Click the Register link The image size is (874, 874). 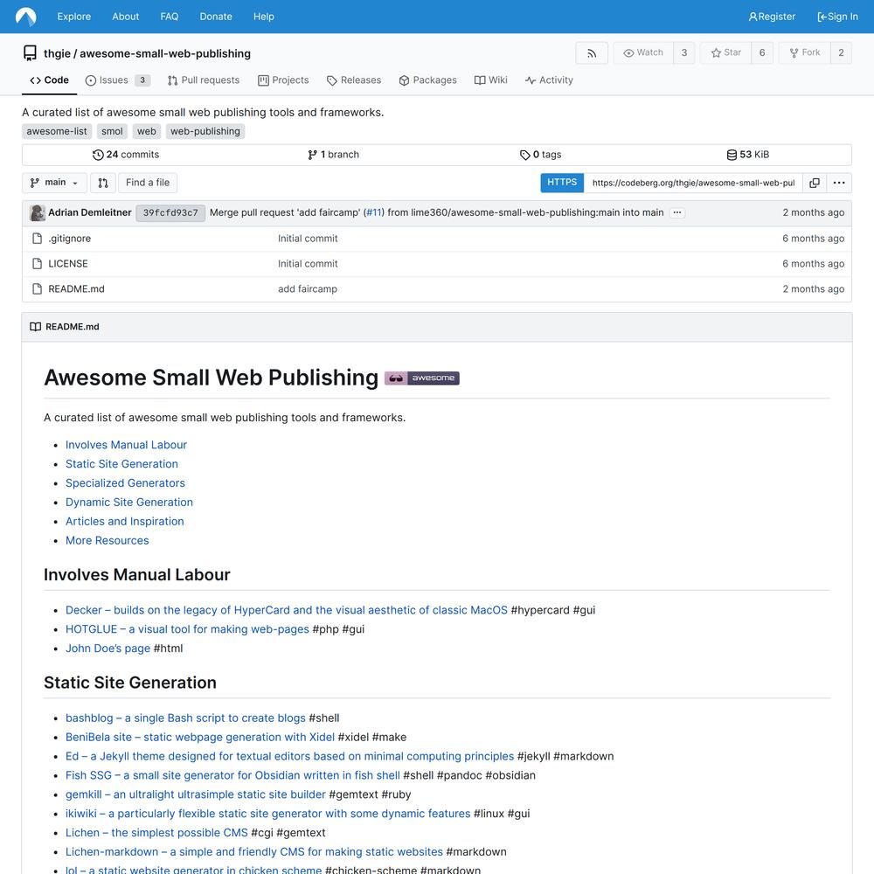click(772, 17)
